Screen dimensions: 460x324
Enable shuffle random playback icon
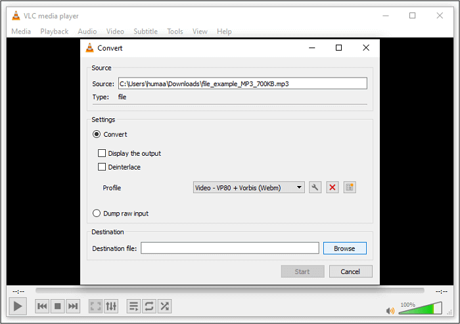point(165,306)
